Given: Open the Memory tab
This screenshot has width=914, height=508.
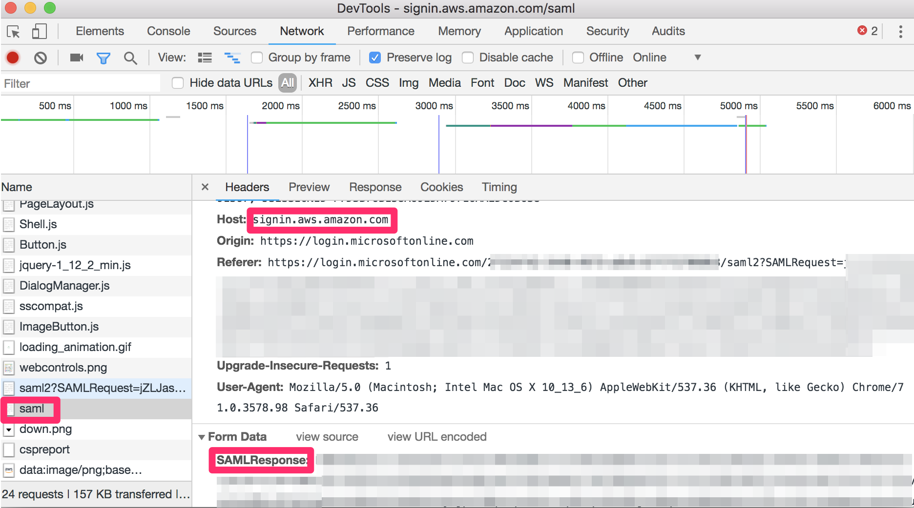Looking at the screenshot, I should click(459, 31).
